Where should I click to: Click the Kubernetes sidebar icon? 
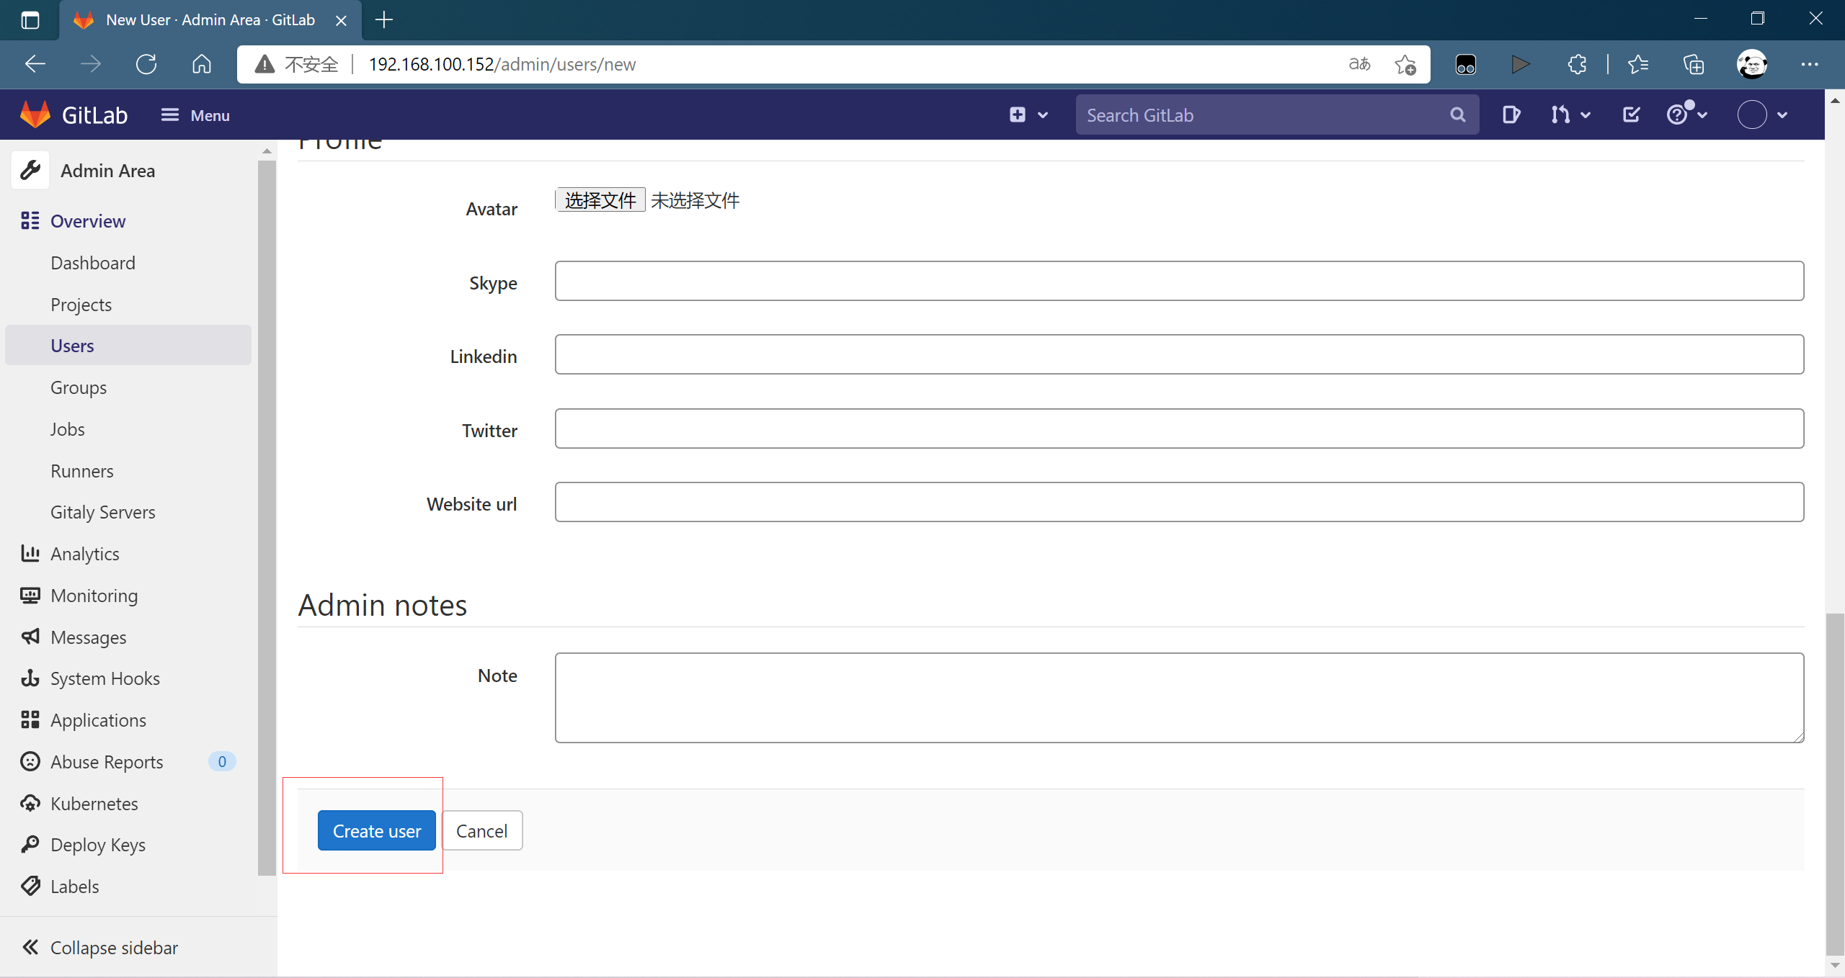pyautogui.click(x=30, y=802)
